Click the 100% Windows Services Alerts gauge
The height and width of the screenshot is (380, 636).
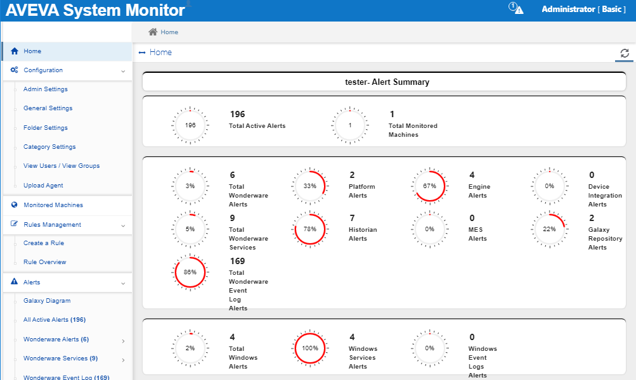(310, 348)
